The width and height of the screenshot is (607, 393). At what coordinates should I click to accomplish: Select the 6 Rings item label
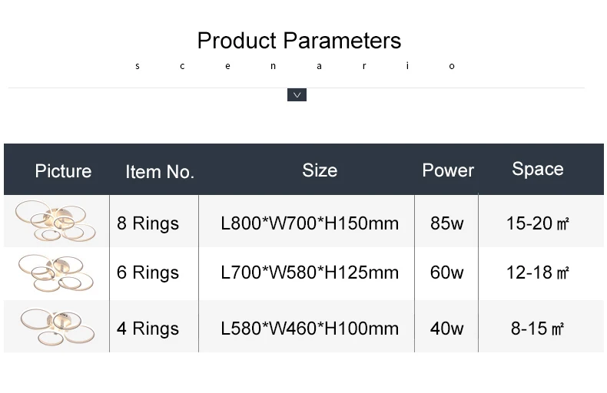[x=148, y=272]
